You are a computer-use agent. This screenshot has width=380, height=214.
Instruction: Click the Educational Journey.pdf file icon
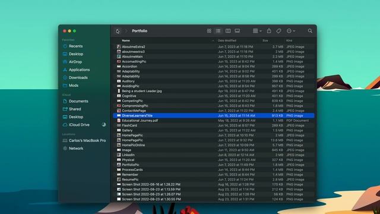(x=119, y=121)
